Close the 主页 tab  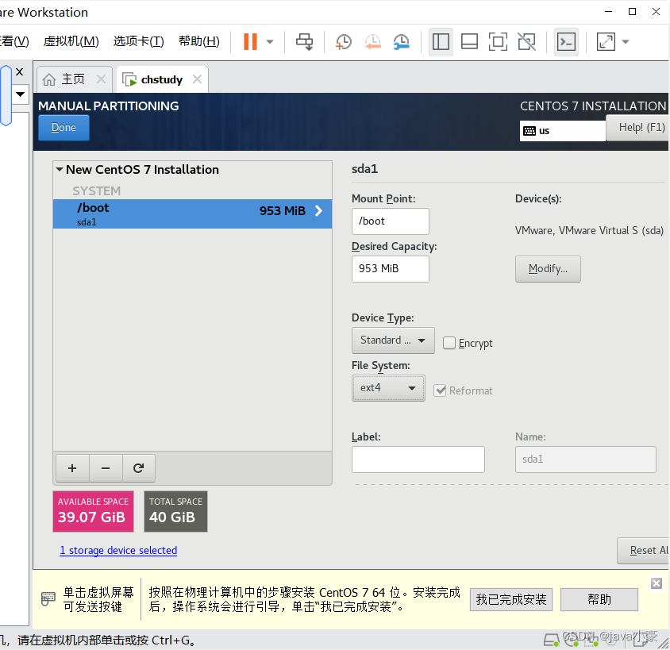pyautogui.click(x=101, y=79)
